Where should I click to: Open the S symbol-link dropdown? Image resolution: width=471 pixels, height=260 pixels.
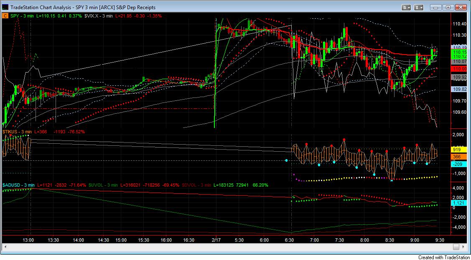click(407, 7)
